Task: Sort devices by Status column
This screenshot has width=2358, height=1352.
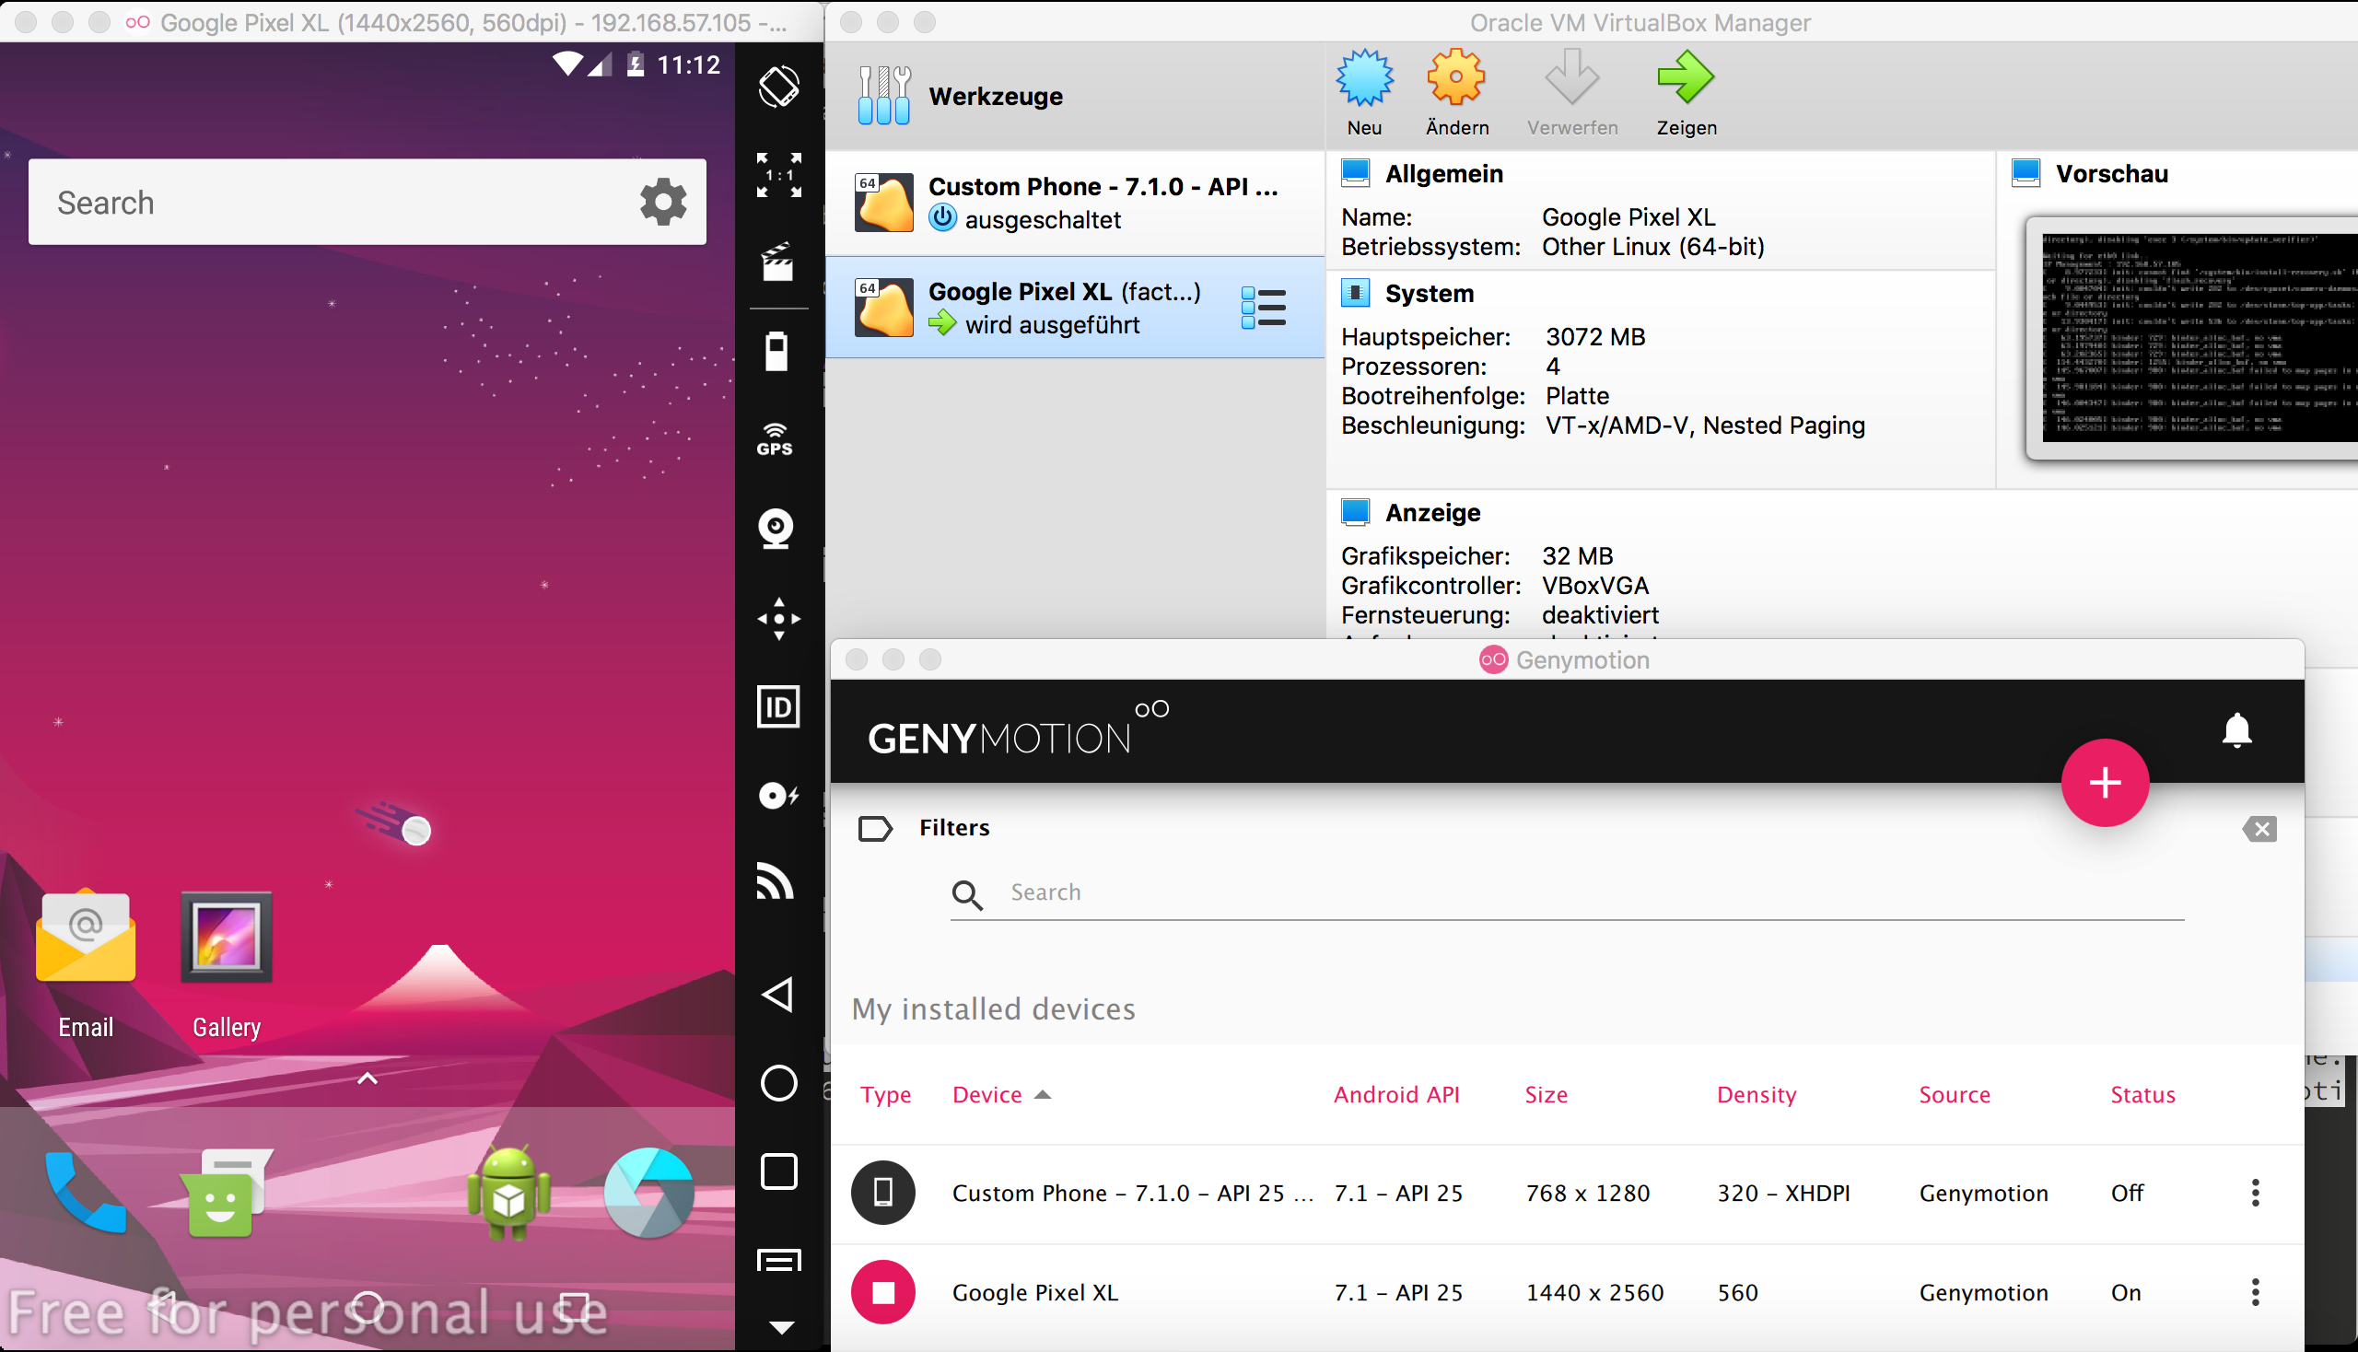Action: (x=2142, y=1095)
